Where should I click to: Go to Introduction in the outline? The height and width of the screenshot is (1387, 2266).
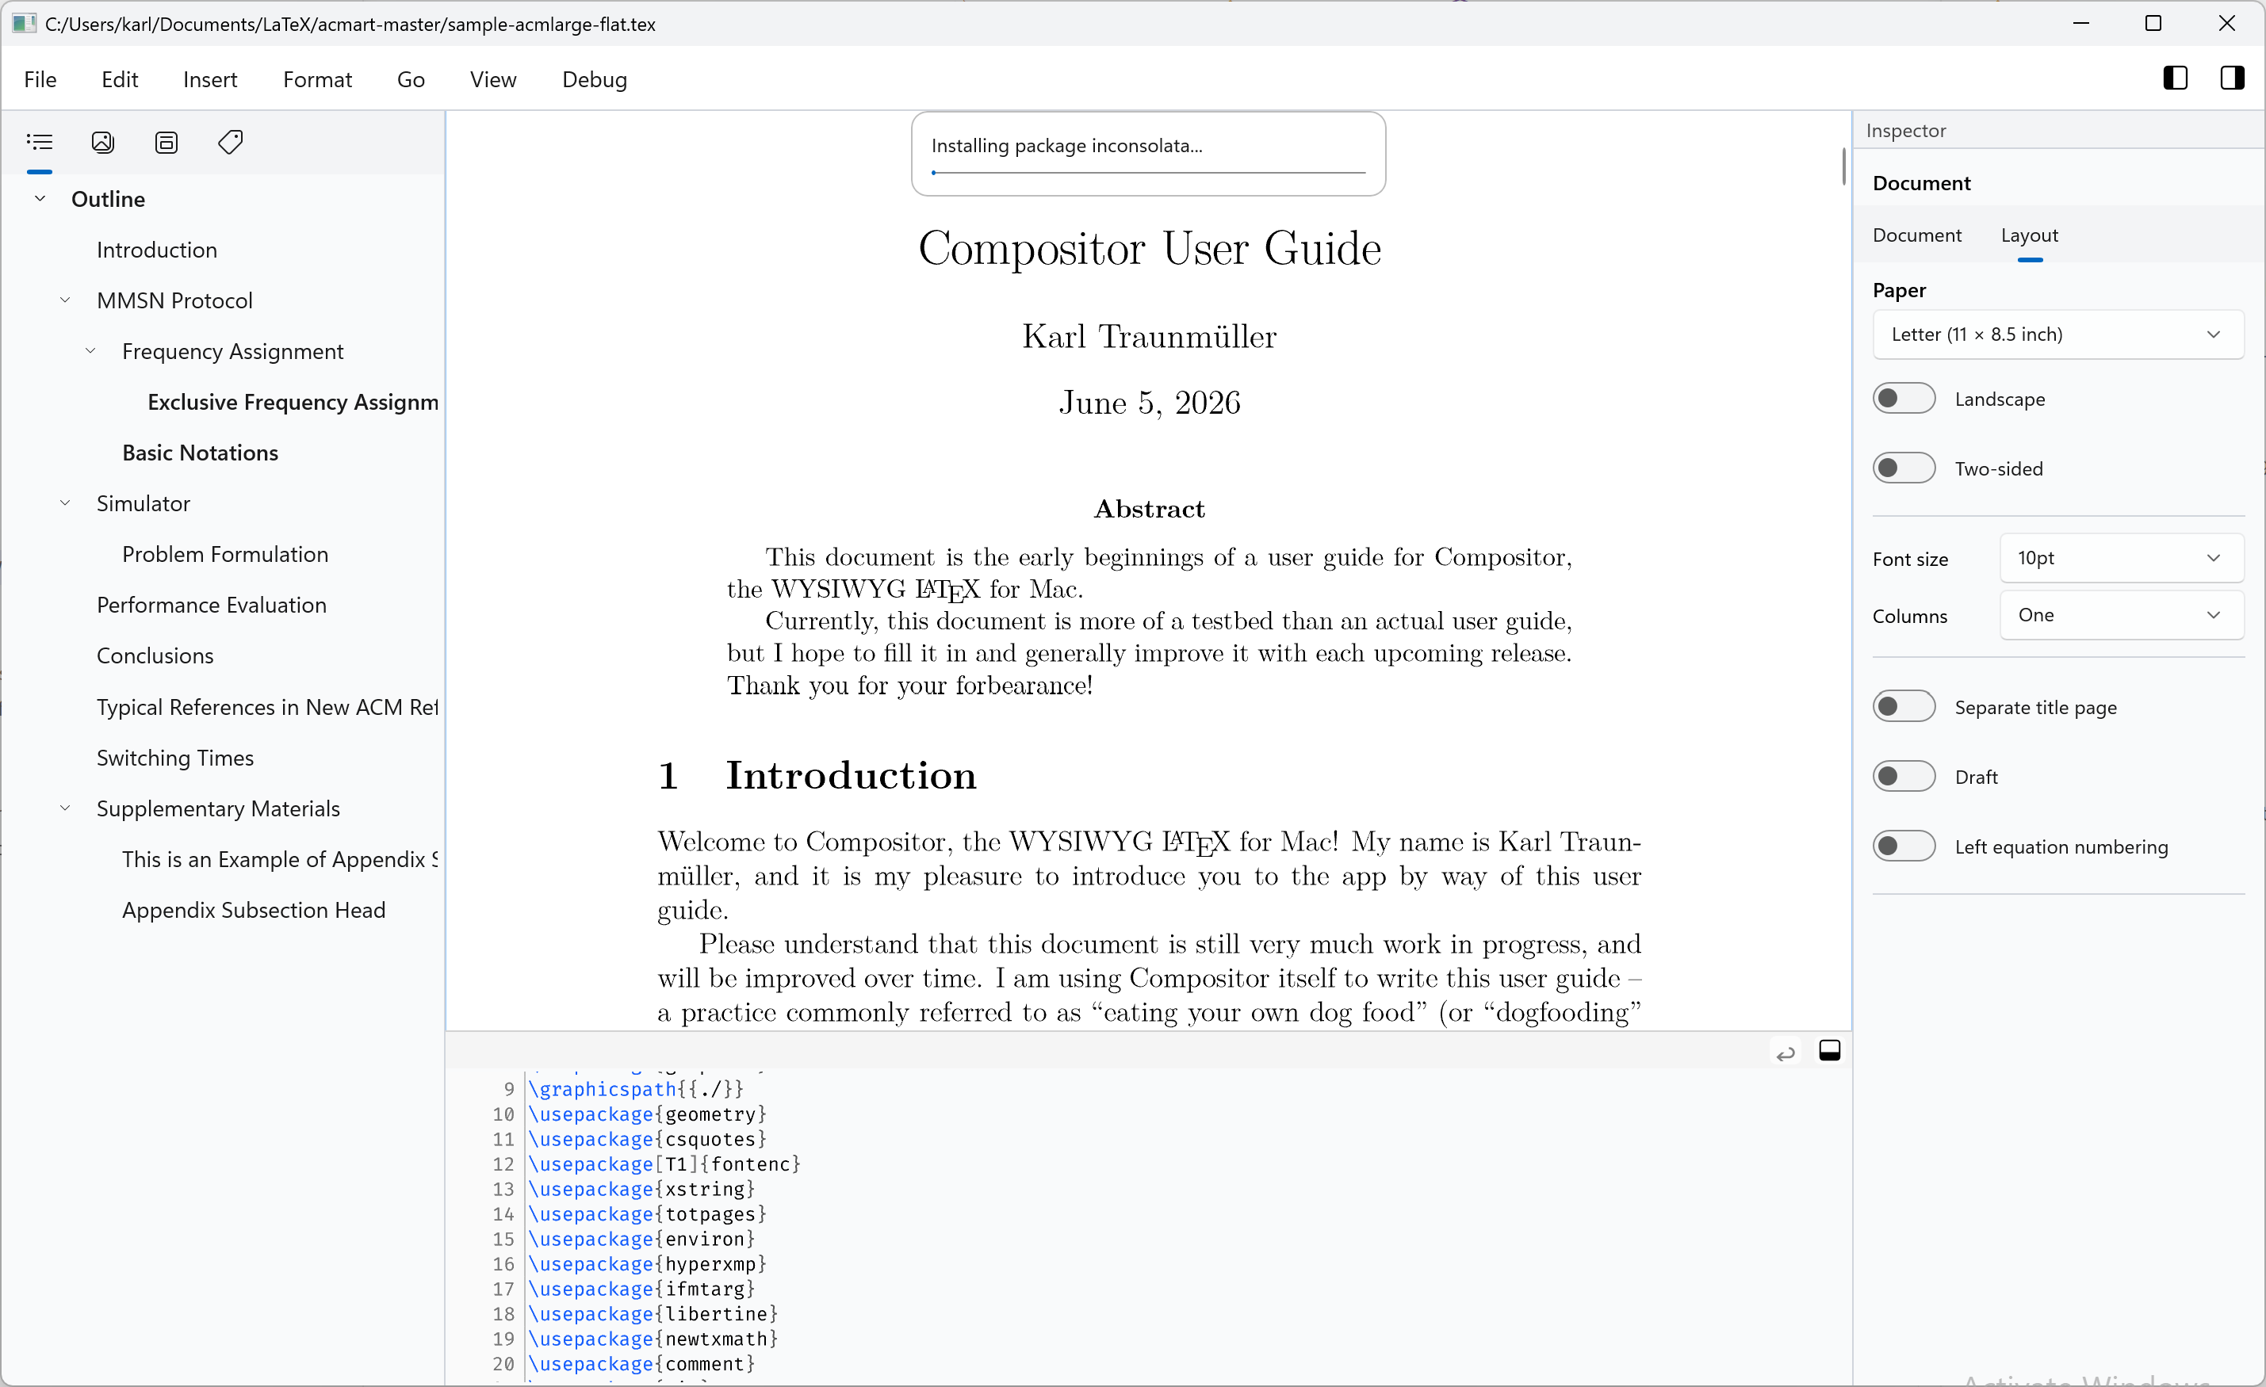point(157,249)
